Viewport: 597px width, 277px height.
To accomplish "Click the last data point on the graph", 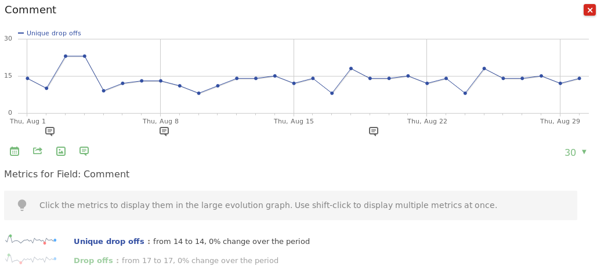I will 579,78.
